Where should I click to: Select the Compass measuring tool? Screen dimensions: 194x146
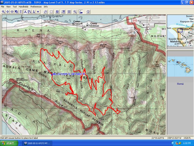(34, 12)
